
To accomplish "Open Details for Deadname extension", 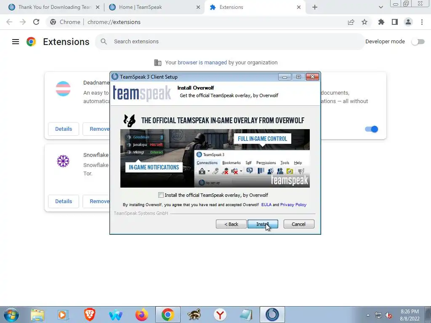I will click(64, 129).
